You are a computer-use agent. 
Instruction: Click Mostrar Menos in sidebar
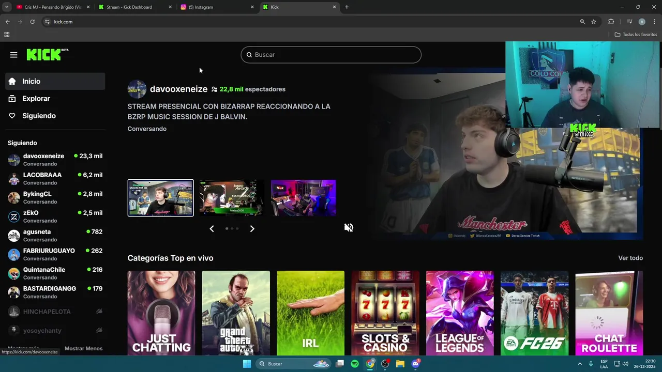83,348
